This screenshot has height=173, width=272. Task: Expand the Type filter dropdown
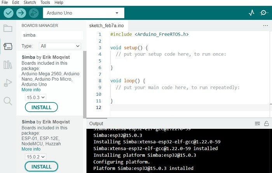pos(60,46)
